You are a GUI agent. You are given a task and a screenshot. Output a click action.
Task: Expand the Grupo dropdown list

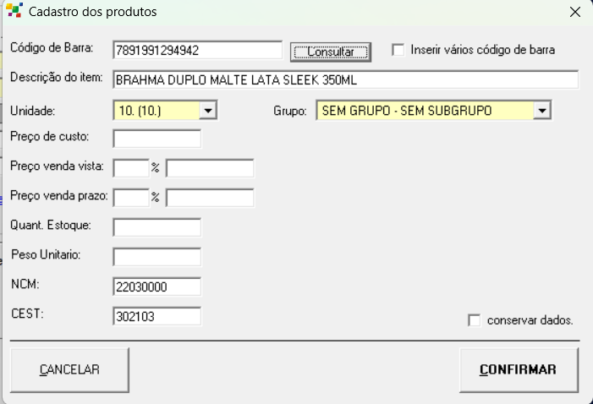(x=542, y=110)
